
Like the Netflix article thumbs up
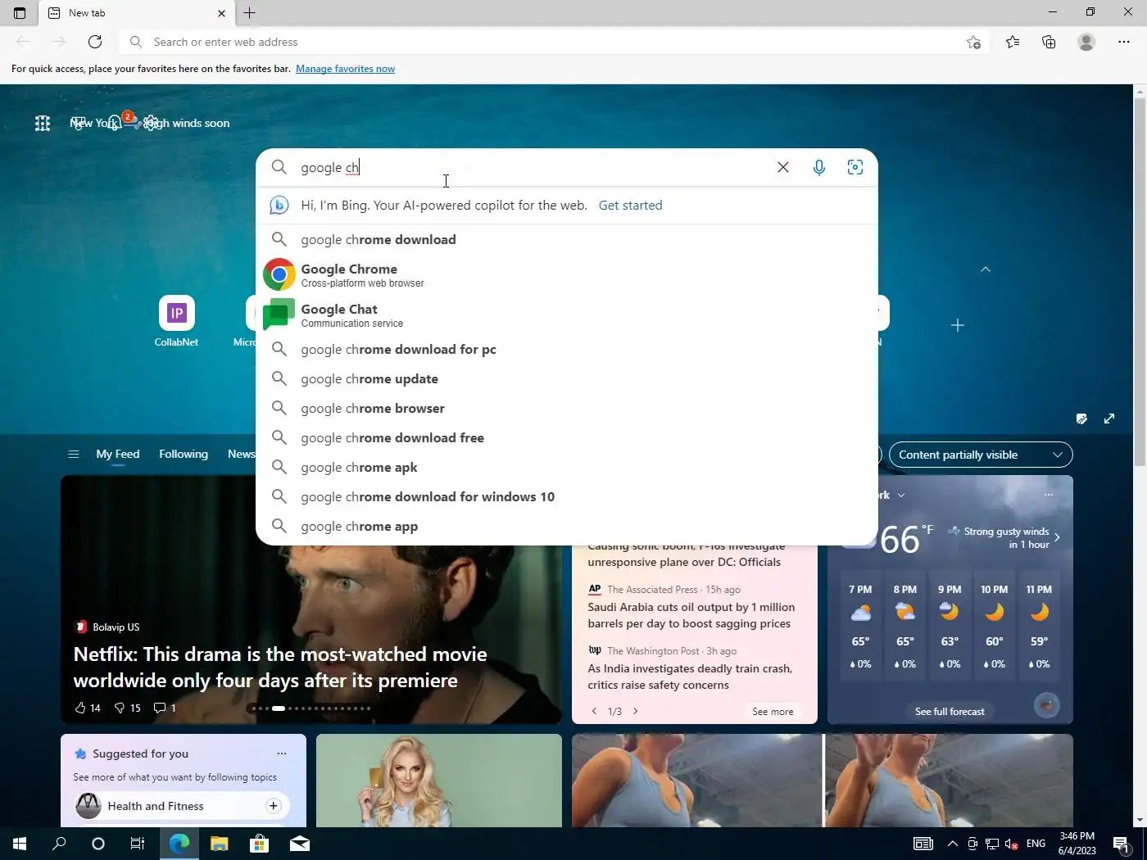coord(88,708)
